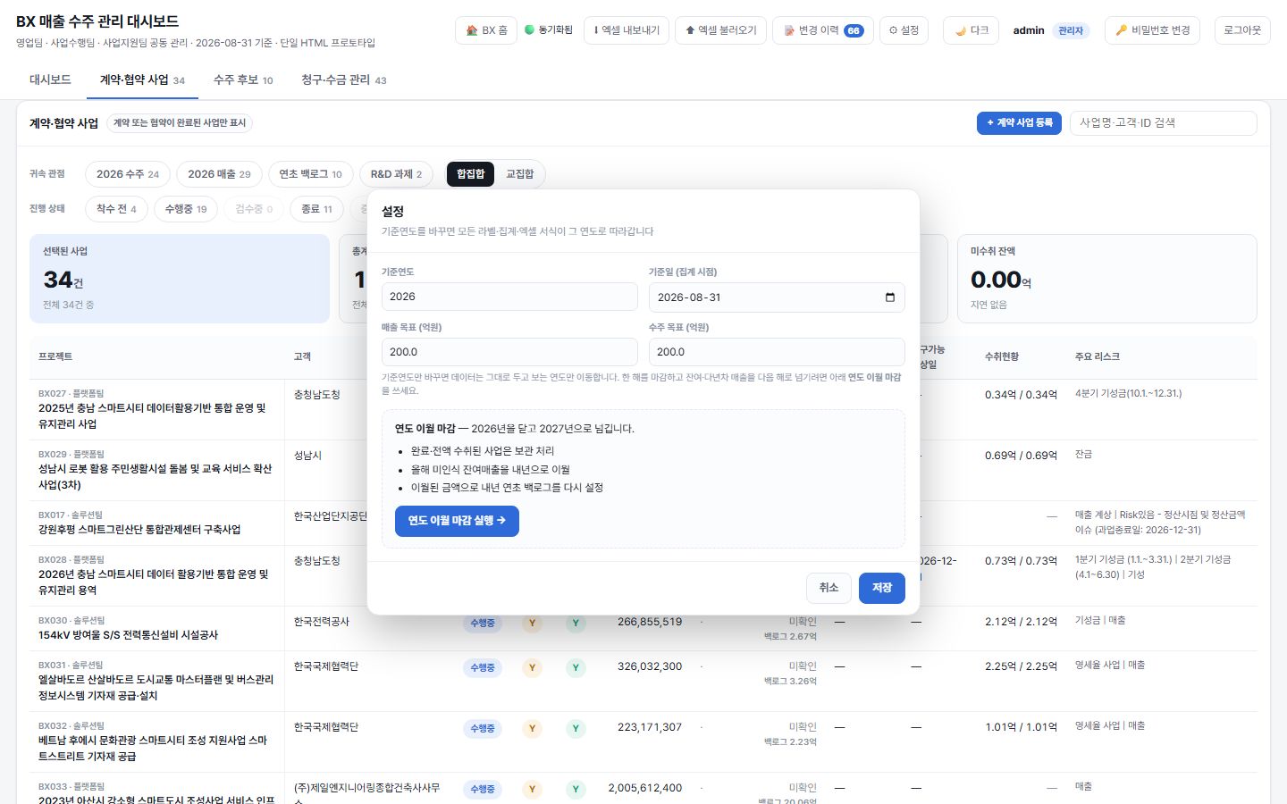
Task: Open the 설정 gear button in header
Action: coord(904,30)
